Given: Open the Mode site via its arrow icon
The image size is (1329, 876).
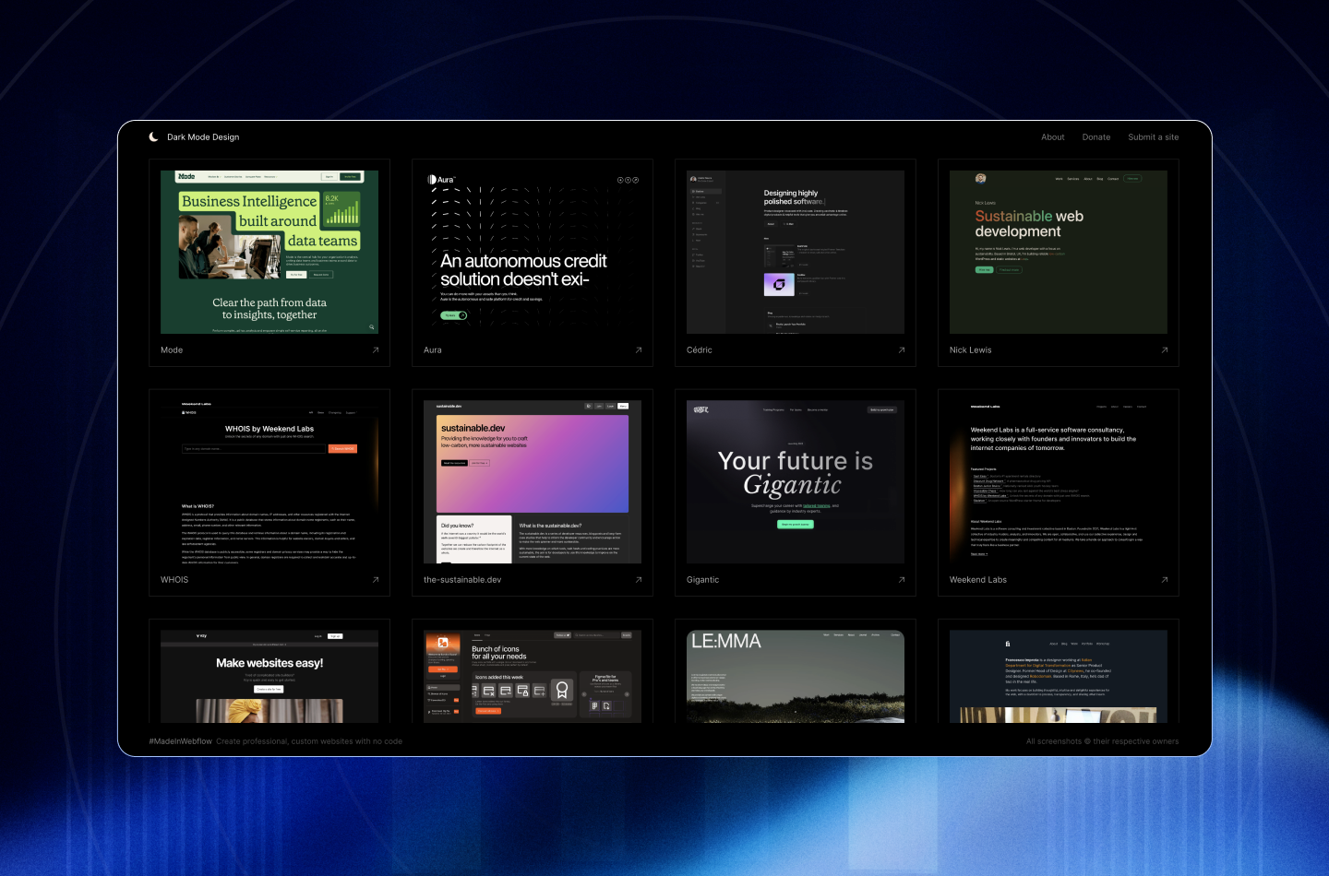Looking at the screenshot, I should pyautogui.click(x=375, y=350).
